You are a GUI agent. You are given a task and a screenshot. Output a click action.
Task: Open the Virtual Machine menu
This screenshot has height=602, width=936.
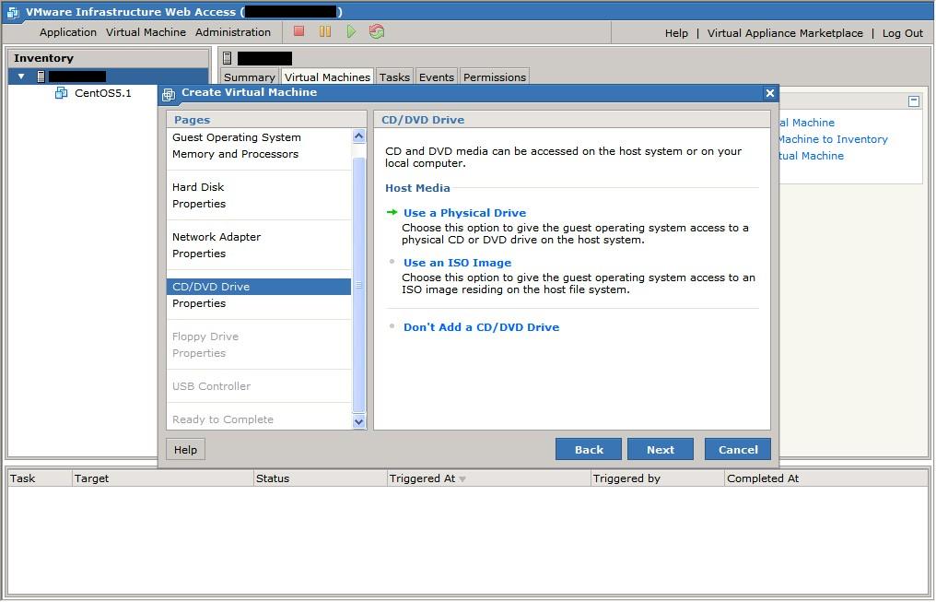pyautogui.click(x=146, y=32)
